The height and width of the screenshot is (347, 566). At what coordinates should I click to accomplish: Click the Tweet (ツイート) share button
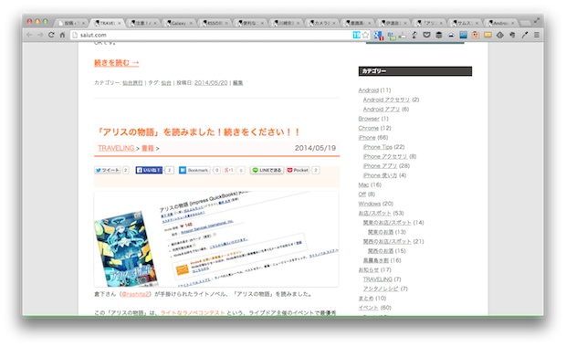tap(107, 170)
